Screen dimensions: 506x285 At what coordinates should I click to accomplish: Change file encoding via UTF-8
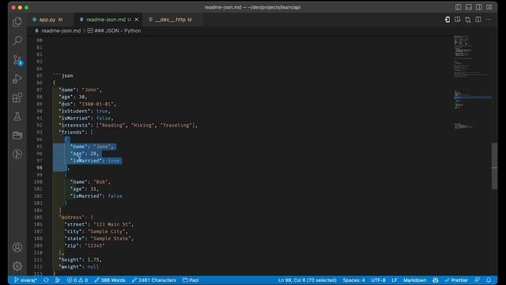(378, 280)
